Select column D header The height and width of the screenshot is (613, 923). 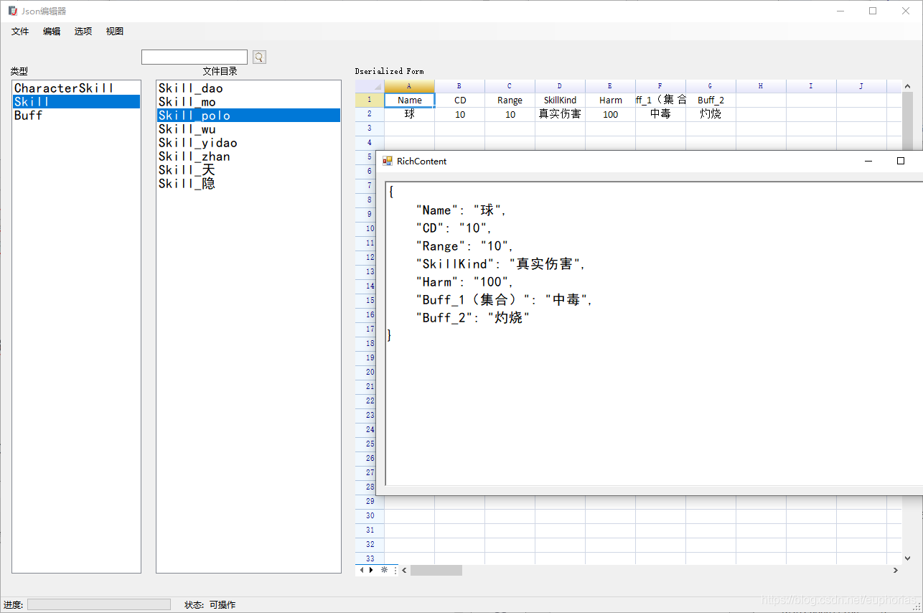click(x=560, y=86)
